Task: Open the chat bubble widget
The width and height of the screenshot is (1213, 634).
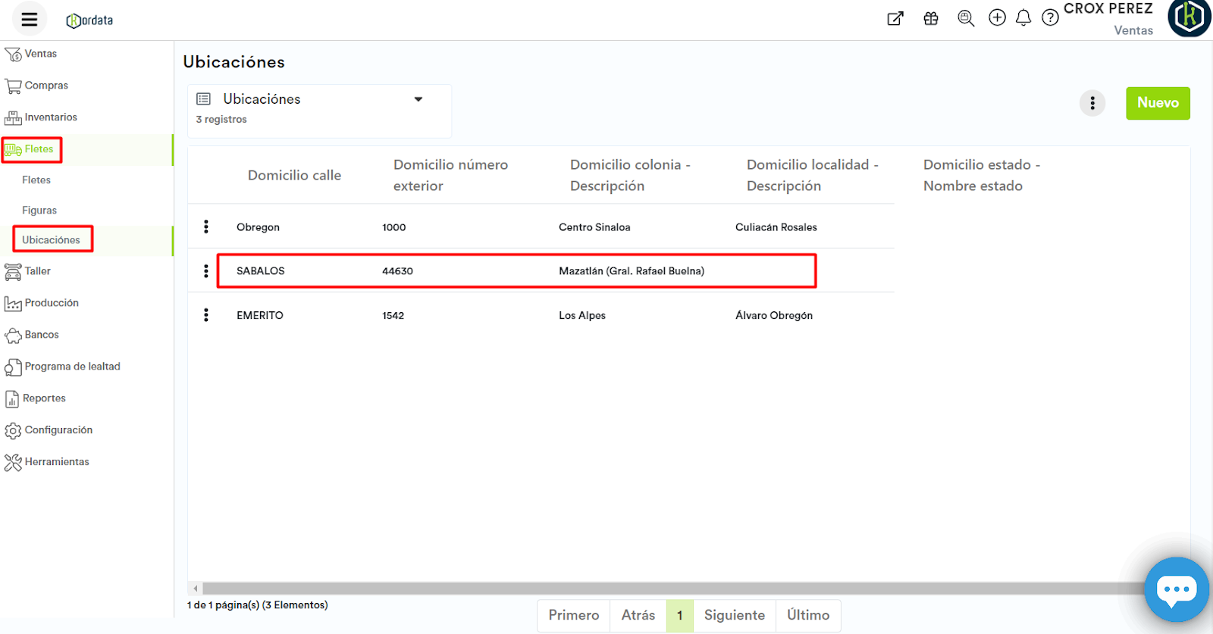Action: point(1176,589)
